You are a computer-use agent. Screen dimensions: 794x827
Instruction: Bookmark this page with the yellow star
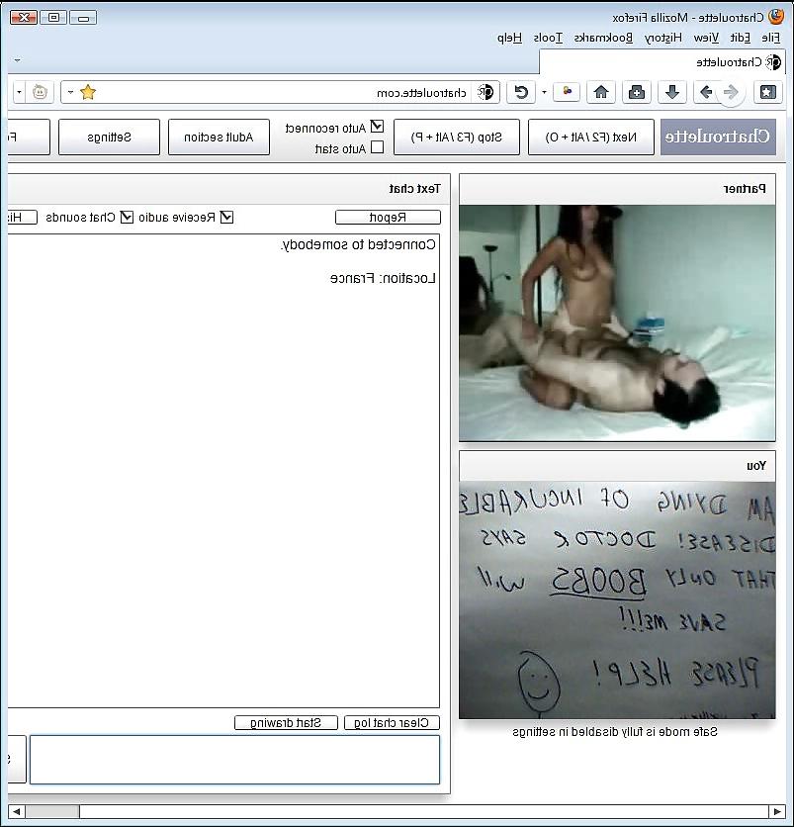pyautogui.click(x=88, y=92)
